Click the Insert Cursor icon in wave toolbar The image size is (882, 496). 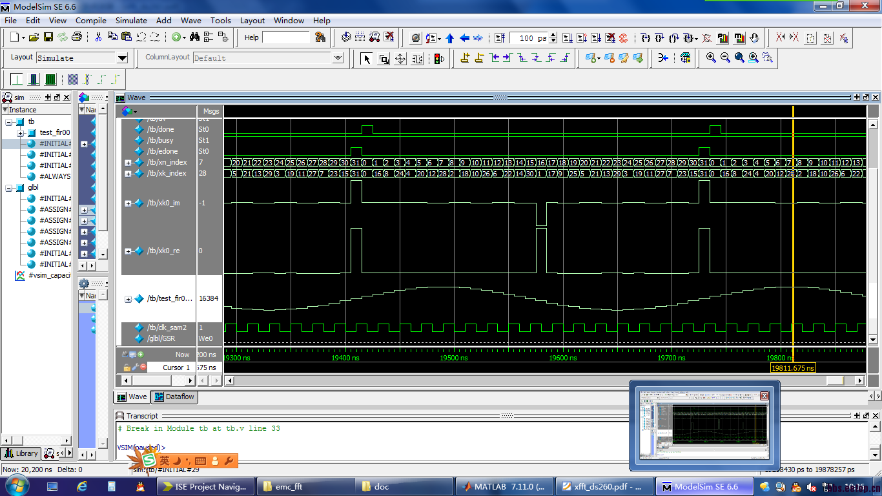(465, 58)
